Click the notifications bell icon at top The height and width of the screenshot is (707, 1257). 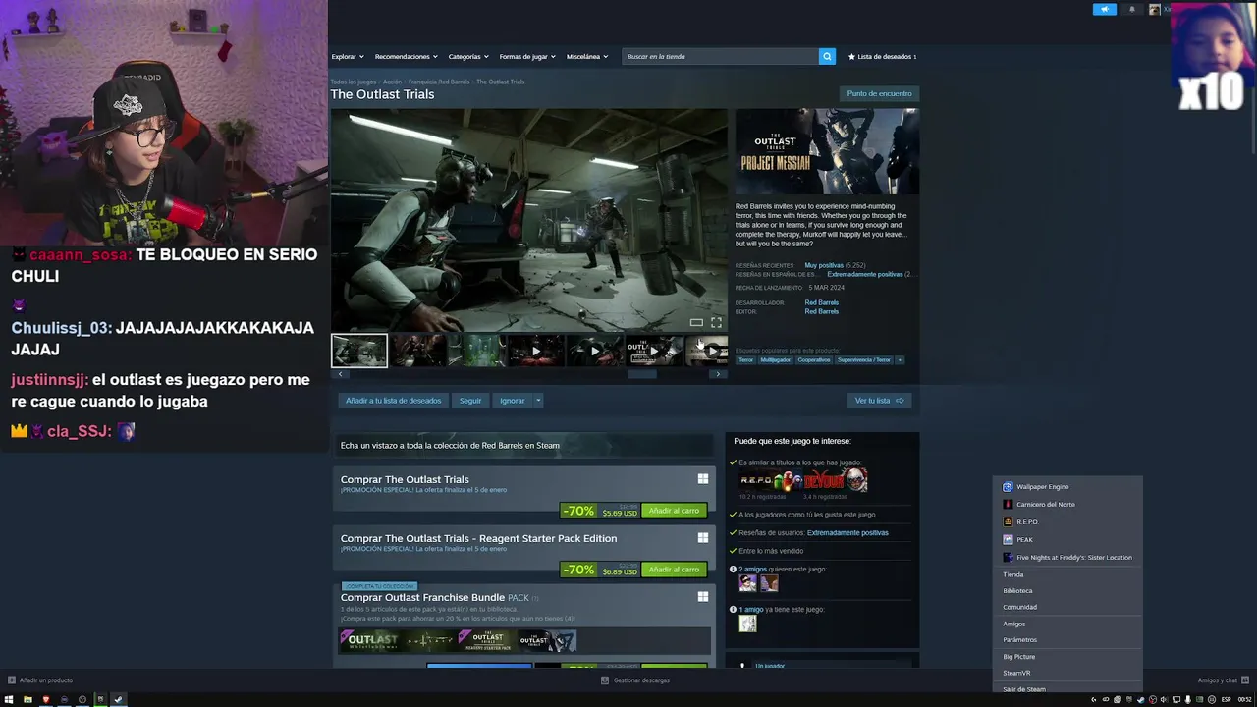coord(1131,9)
